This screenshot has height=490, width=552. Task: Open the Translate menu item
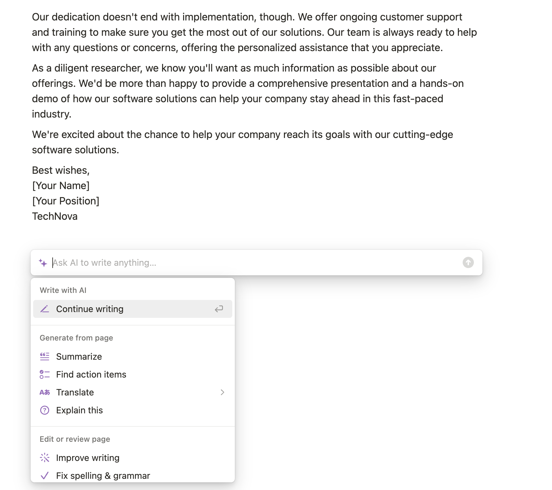coord(75,392)
